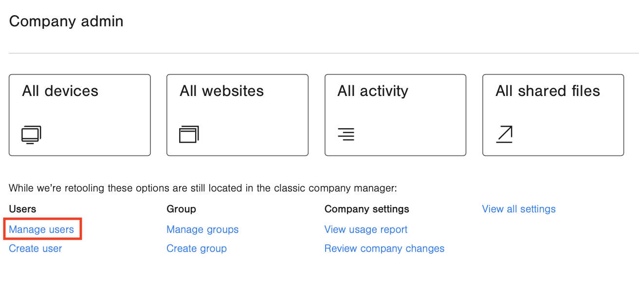This screenshot has height=286, width=639.
Task: Open Manage groups
Action: pyautogui.click(x=202, y=229)
